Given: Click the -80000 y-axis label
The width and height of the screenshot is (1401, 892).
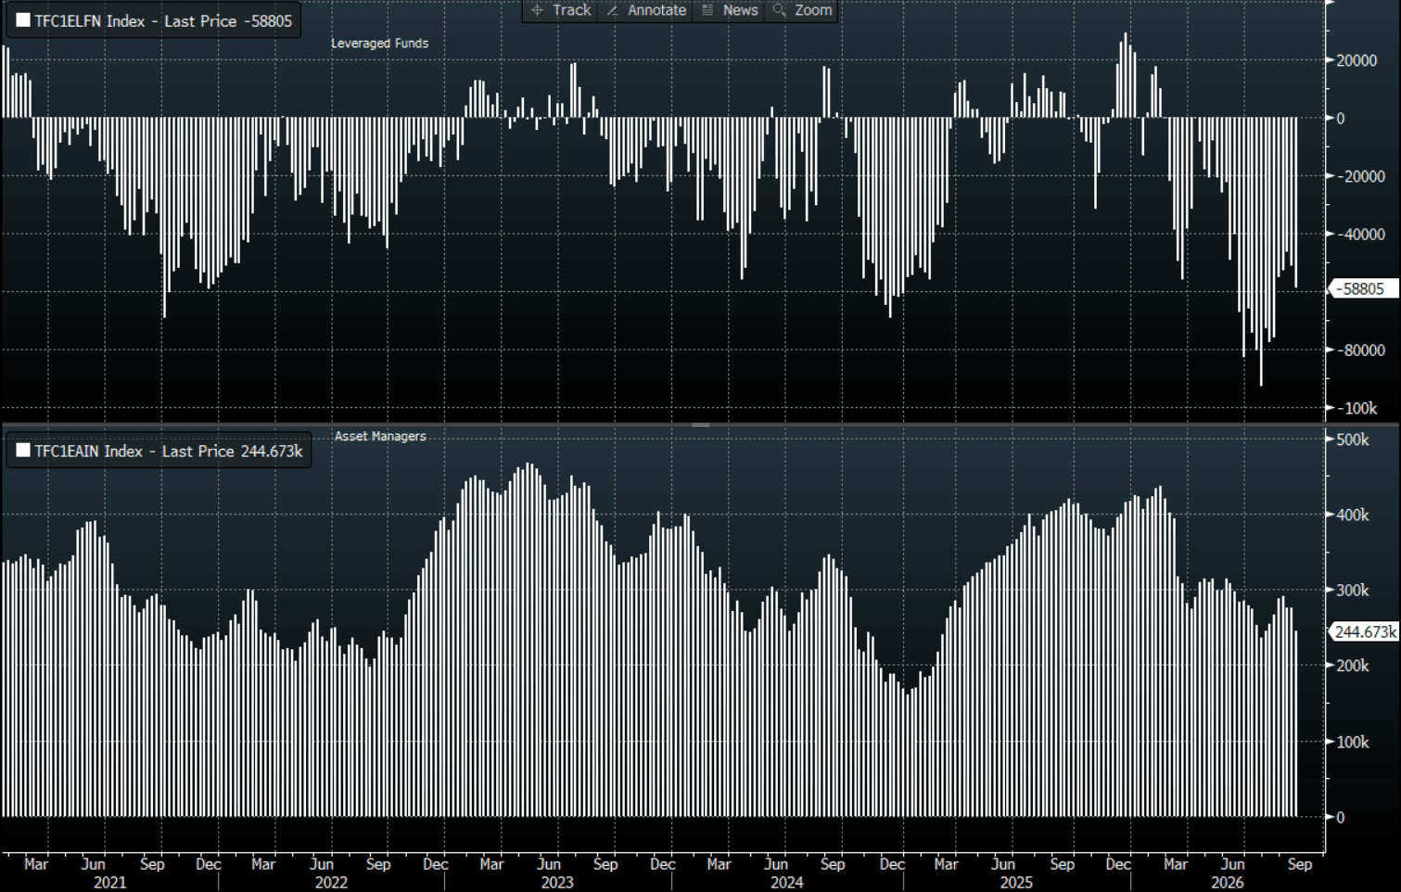Looking at the screenshot, I should click(1359, 350).
